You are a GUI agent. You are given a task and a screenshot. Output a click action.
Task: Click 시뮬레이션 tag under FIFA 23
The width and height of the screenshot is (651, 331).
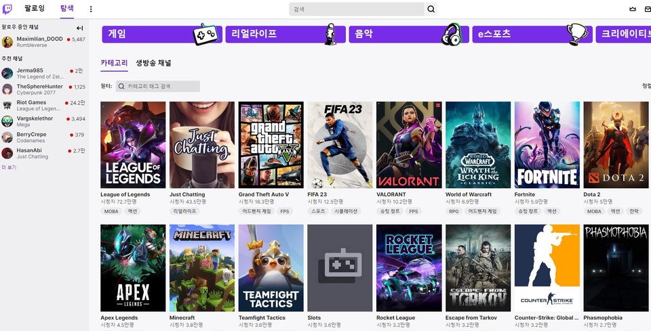pyautogui.click(x=347, y=211)
